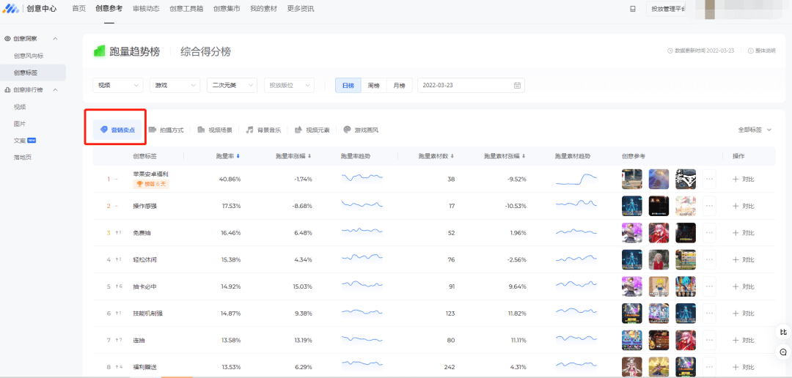The width and height of the screenshot is (792, 378).
Task: Open more references for 操作感强 row
Action: (x=709, y=206)
